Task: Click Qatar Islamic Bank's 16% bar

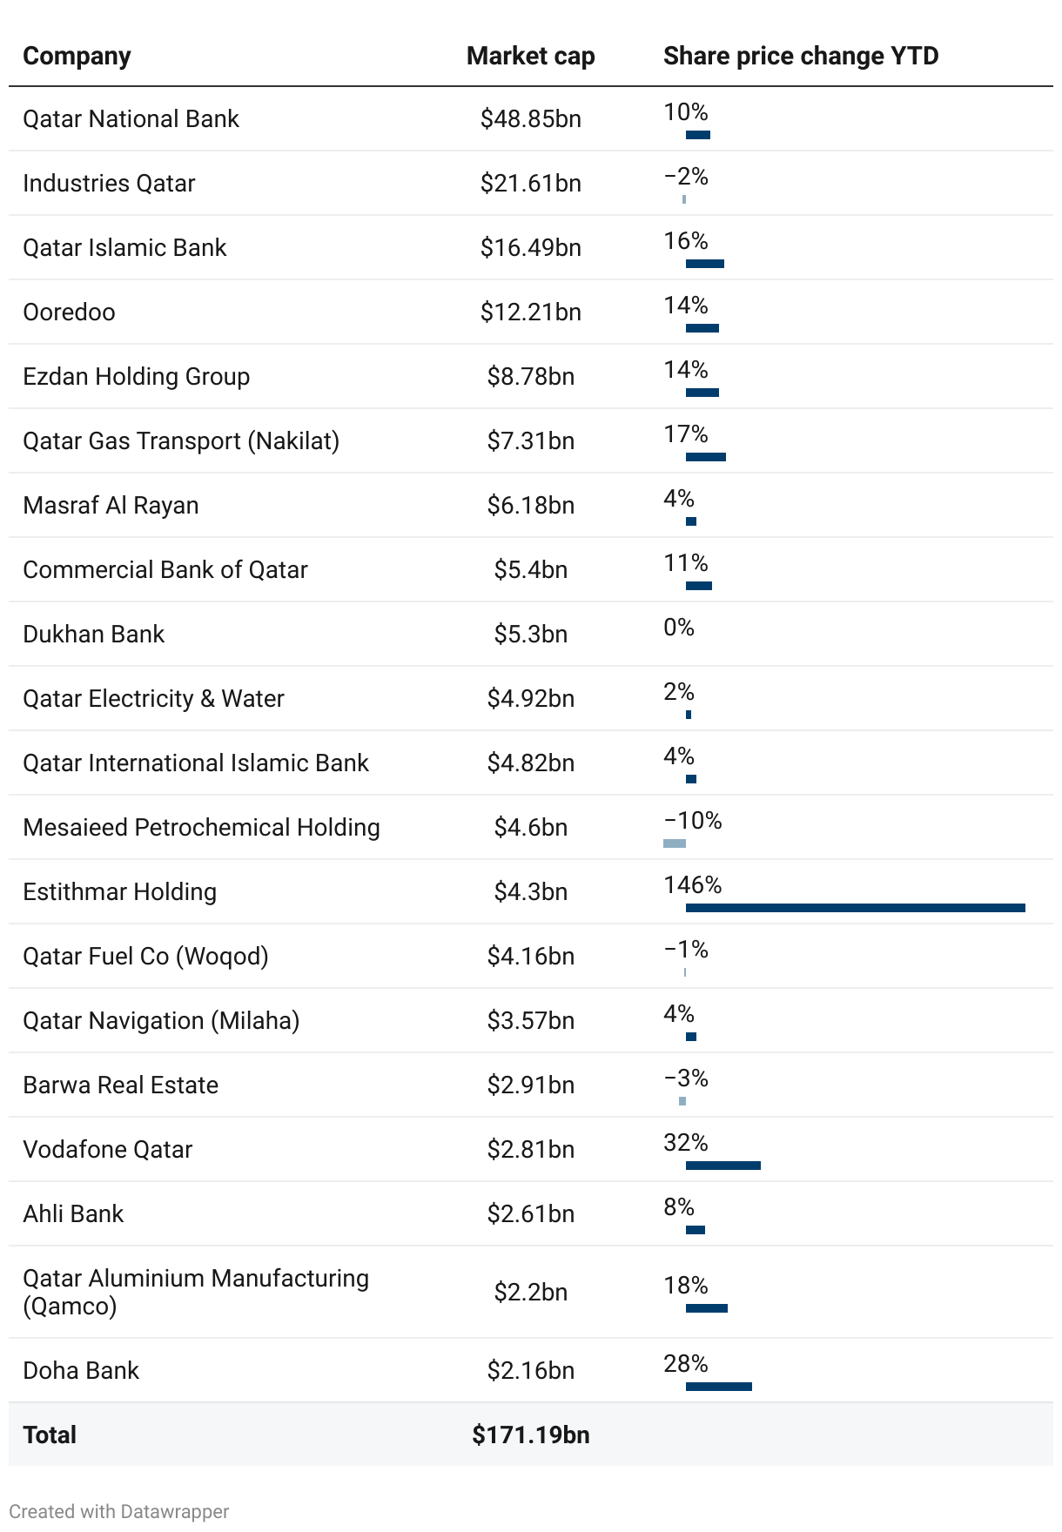Action: pos(705,264)
